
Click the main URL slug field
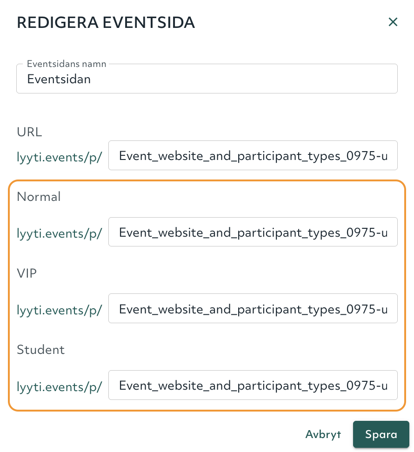click(253, 155)
